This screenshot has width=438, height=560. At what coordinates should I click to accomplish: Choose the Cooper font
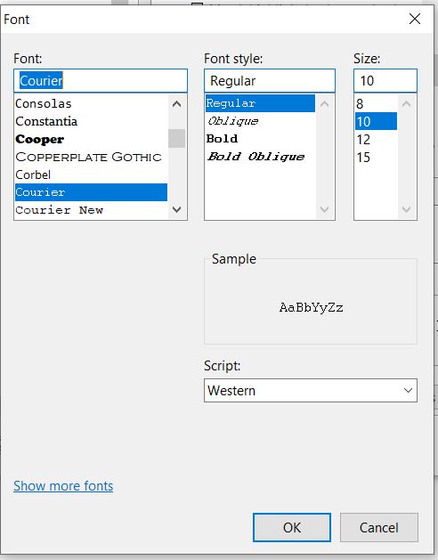pyautogui.click(x=91, y=139)
